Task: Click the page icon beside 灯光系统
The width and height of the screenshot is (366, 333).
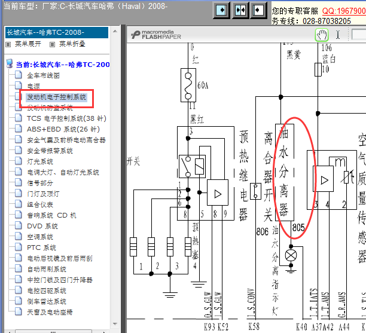Action: 18,161
